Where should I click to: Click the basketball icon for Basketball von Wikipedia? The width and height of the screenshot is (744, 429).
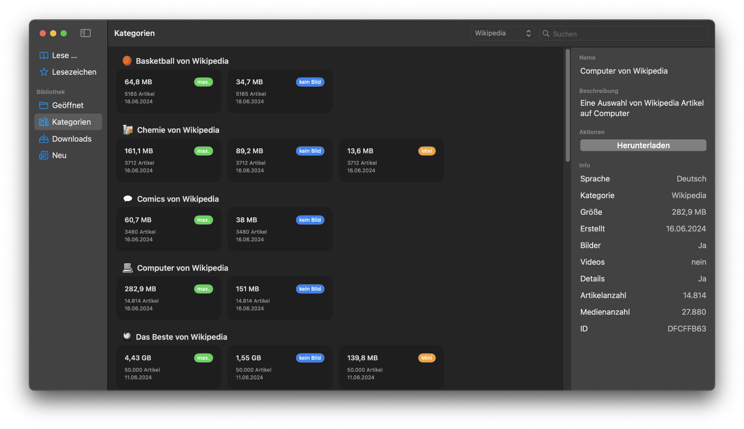click(x=127, y=61)
